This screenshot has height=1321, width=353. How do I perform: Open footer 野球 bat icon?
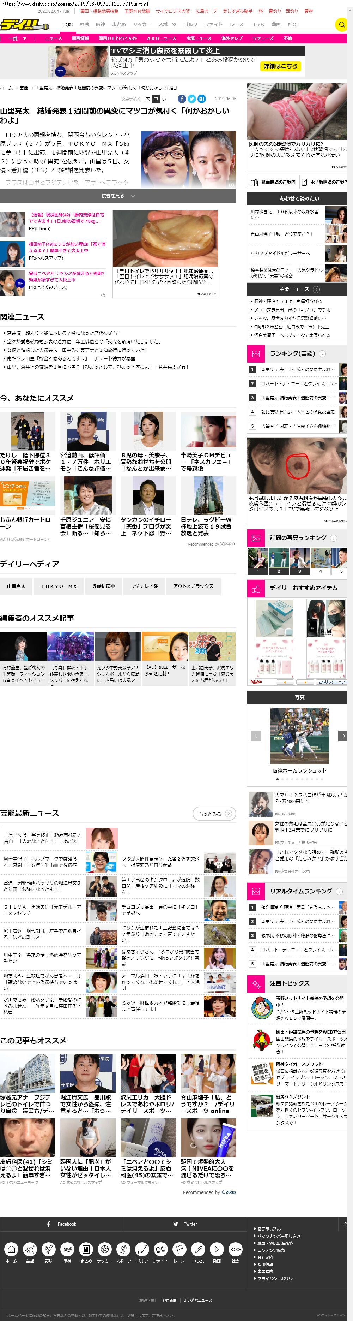(49, 1249)
